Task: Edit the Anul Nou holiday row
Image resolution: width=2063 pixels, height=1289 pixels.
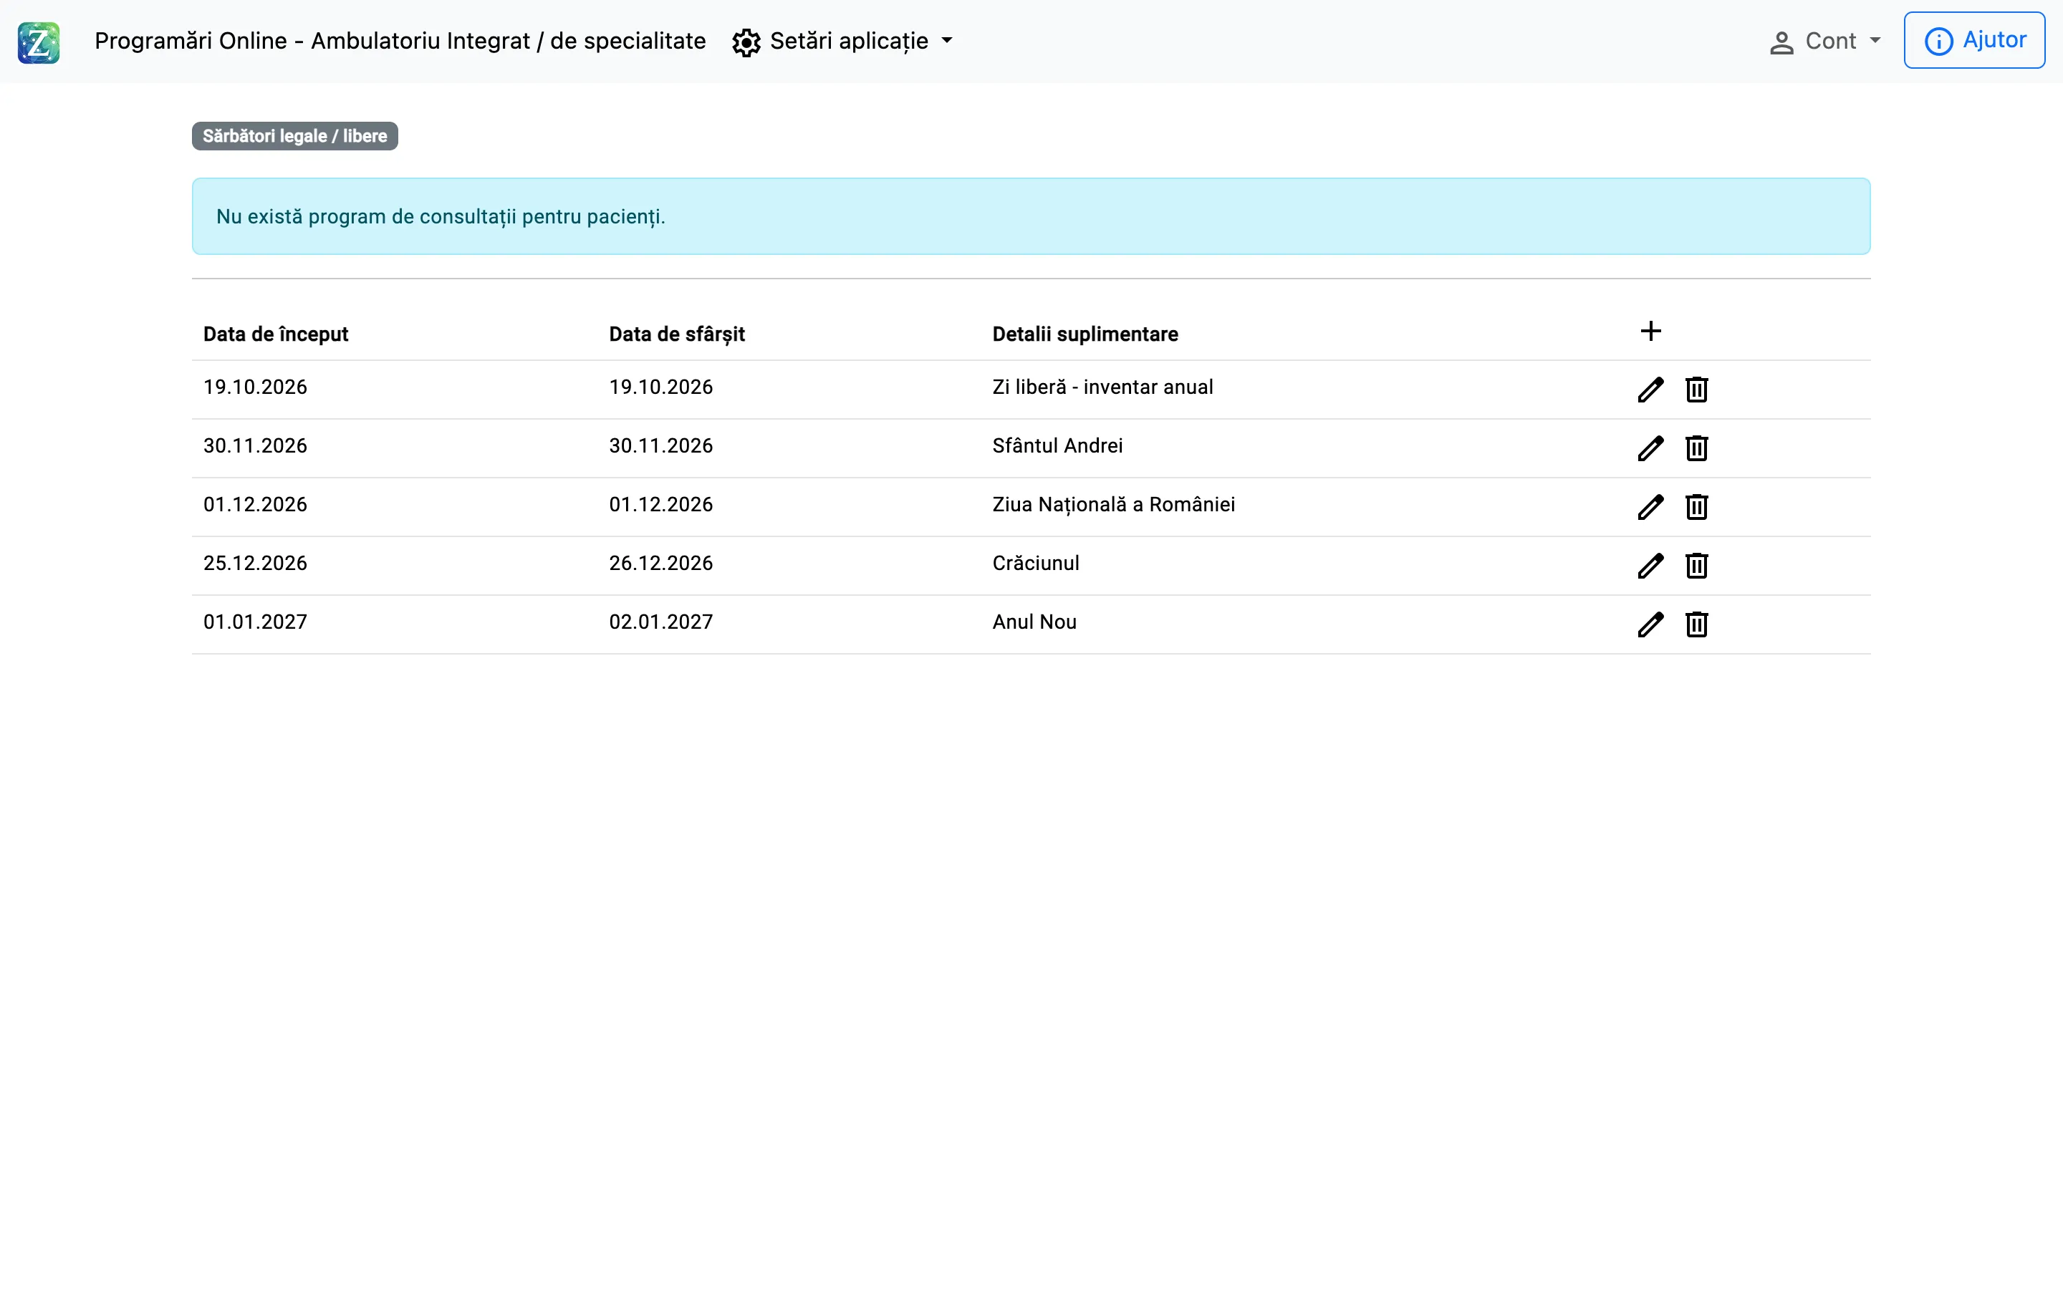Action: [x=1650, y=625]
